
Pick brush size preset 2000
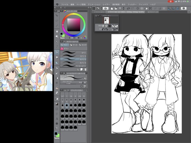point(75,128)
